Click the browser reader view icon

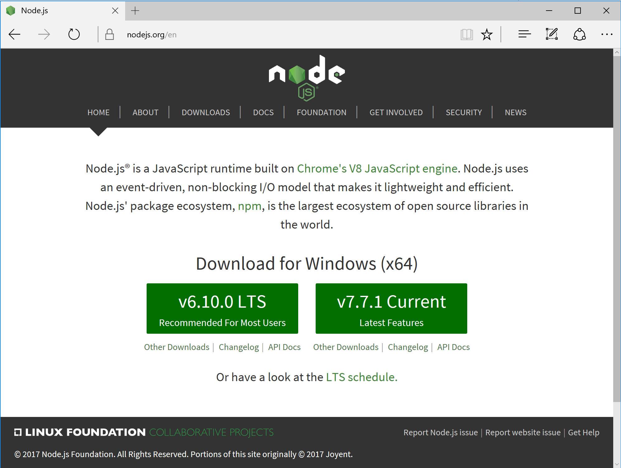click(466, 34)
